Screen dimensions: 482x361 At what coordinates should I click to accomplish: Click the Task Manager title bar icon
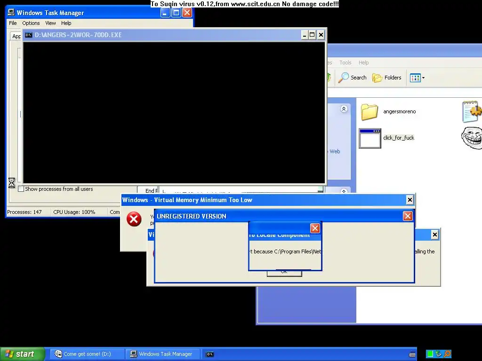click(x=11, y=12)
